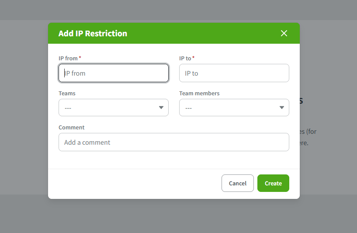Click the Team members dropdown arrow
The image size is (357, 233).
click(282, 108)
